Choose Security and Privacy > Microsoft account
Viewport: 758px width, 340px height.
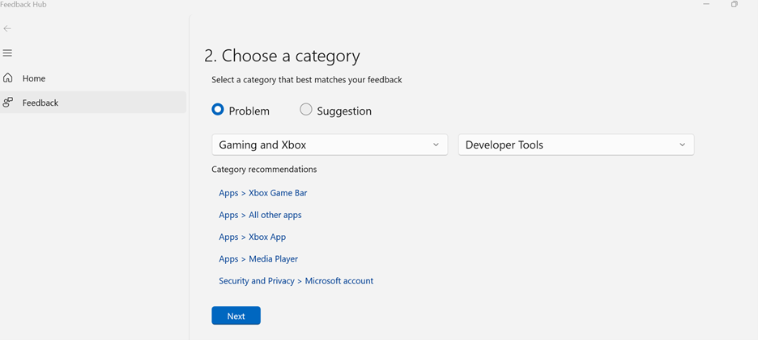(x=296, y=281)
